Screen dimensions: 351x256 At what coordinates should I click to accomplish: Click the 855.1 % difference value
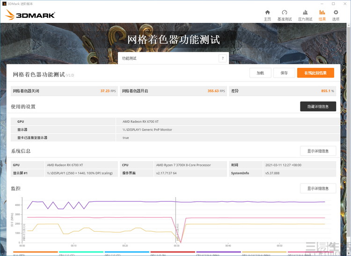pos(328,91)
